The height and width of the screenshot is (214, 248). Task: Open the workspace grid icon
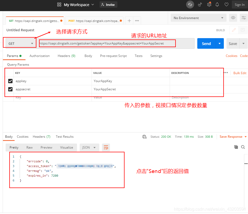[59, 5]
